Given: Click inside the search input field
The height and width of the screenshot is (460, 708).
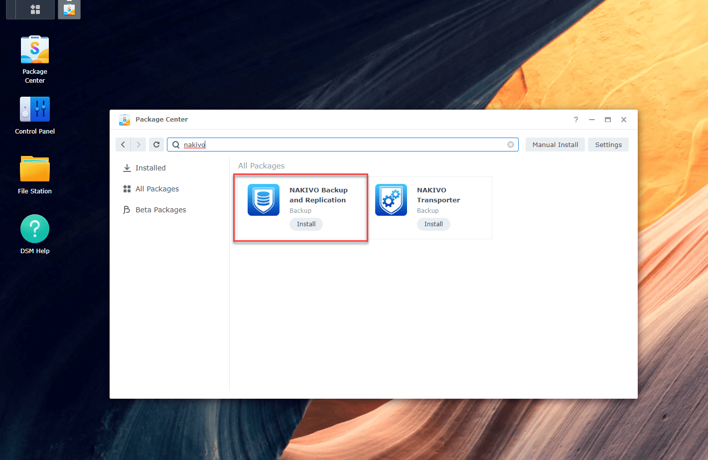Looking at the screenshot, I should click(x=299, y=144).
